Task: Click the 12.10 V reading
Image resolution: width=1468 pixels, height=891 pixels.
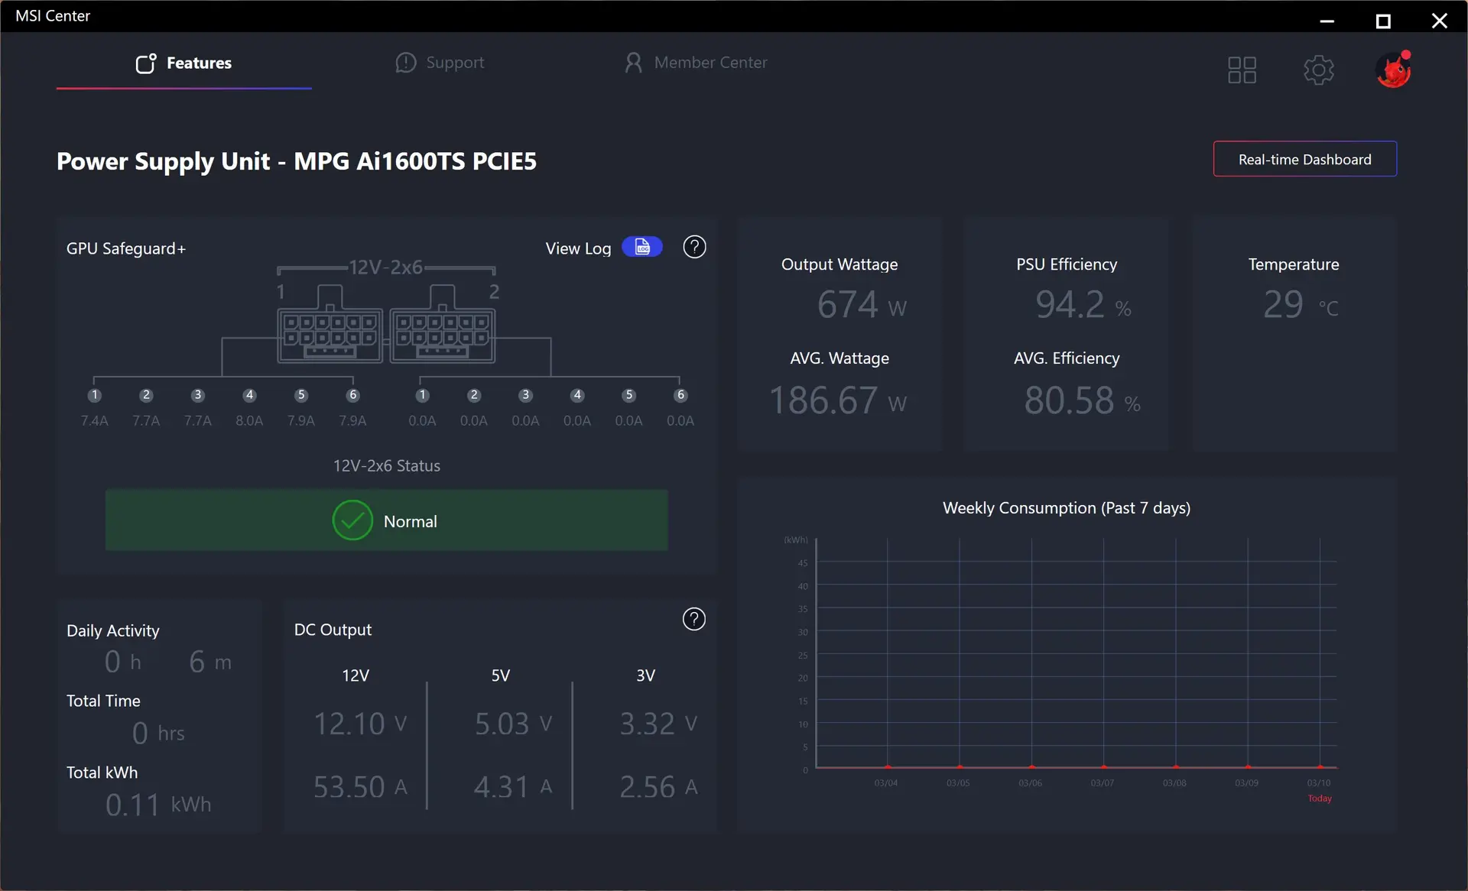Action: [360, 724]
